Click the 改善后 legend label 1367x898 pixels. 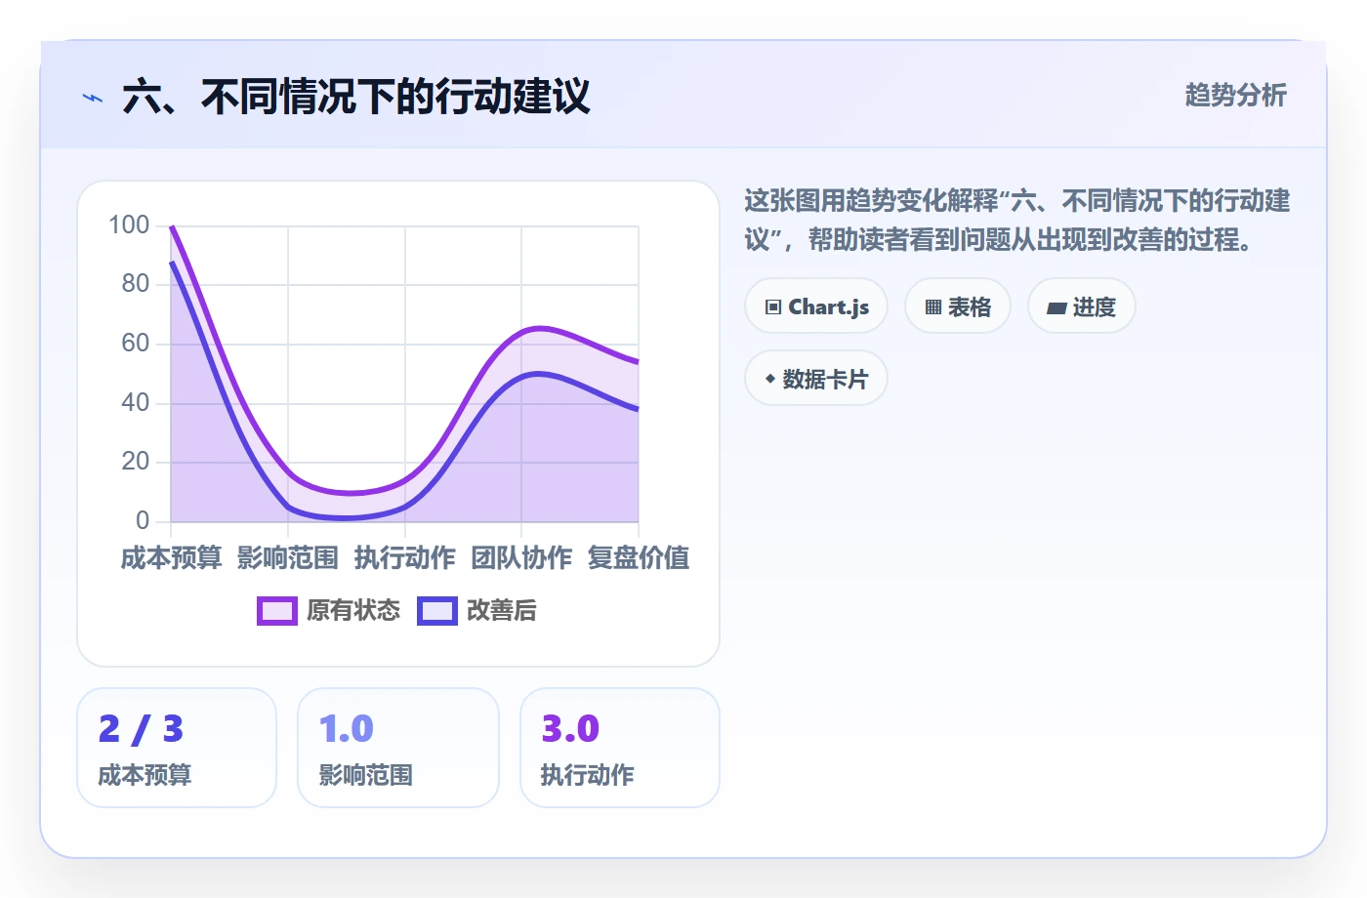[x=502, y=611]
